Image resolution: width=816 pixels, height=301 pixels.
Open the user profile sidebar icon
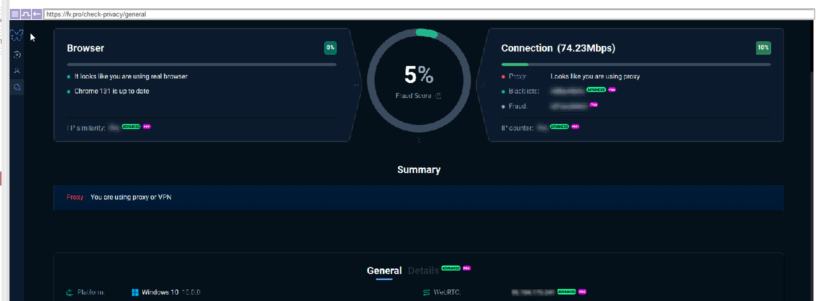pos(17,71)
